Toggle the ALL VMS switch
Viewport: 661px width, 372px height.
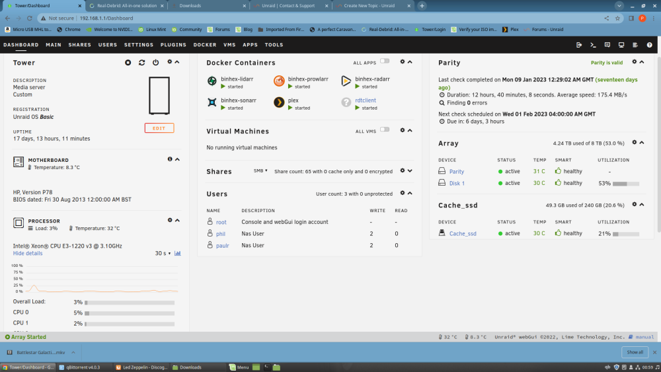[x=385, y=130]
